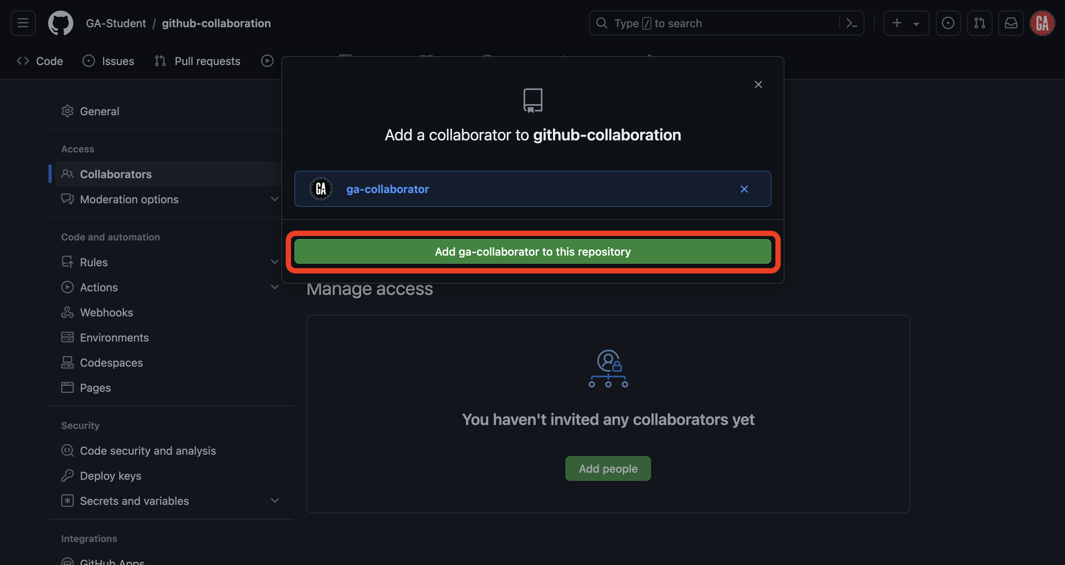
Task: Open your issues from the top bar icon
Action: click(948, 23)
